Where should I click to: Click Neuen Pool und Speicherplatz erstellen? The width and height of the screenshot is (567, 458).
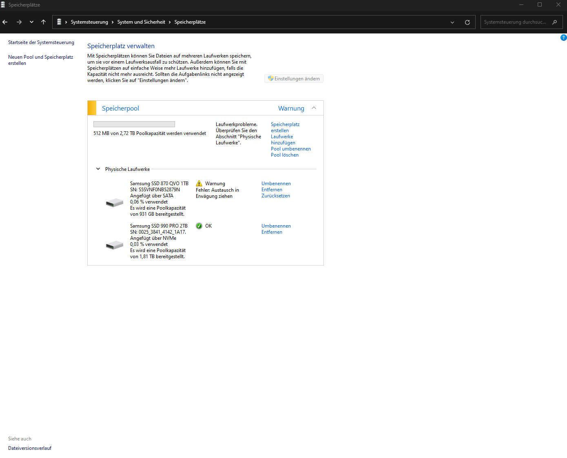(x=41, y=60)
